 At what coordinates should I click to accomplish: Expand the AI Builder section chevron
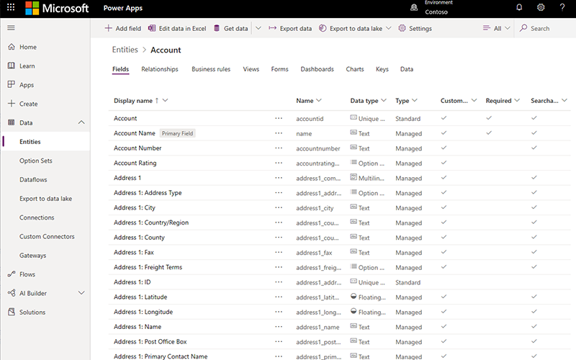click(81, 293)
